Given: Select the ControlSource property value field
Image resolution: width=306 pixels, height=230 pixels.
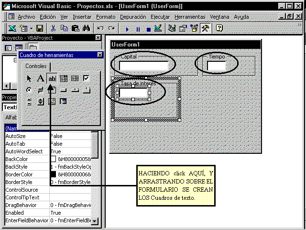Looking at the screenshot, I should coord(70,190).
